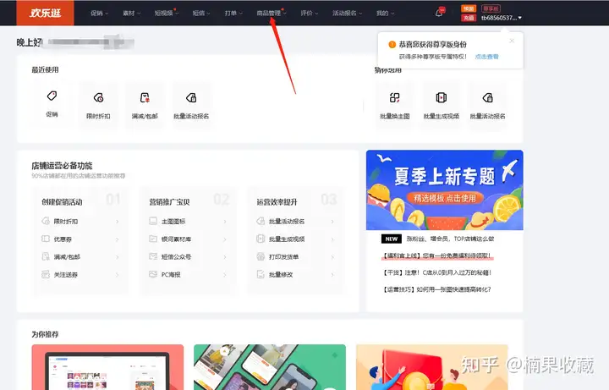Viewport: 609px width, 390px height.
Task: Open the 打单 menu in top navigation
Action: coord(233,13)
